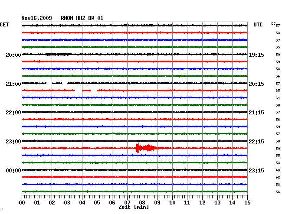
Task: Click the date label "Nov16,2009"
Action: [37, 18]
